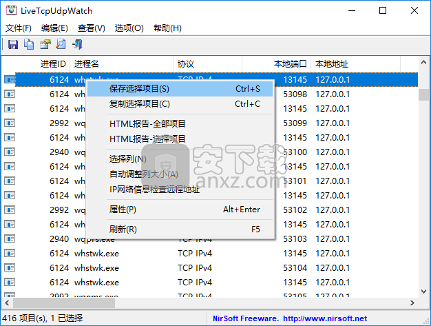Select HTML报告-全部项目 menu entry
This screenshot has width=431, height=326.
[x=180, y=124]
